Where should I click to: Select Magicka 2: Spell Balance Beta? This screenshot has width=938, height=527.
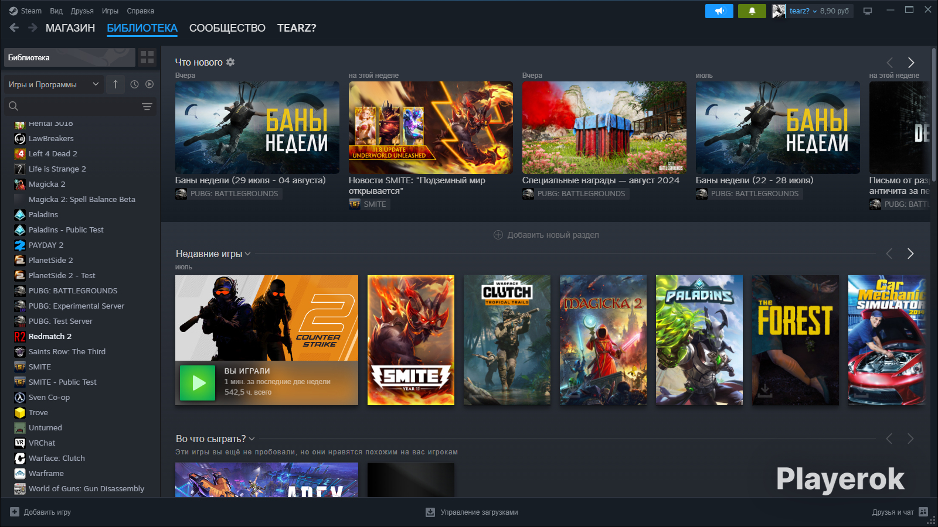(x=81, y=200)
